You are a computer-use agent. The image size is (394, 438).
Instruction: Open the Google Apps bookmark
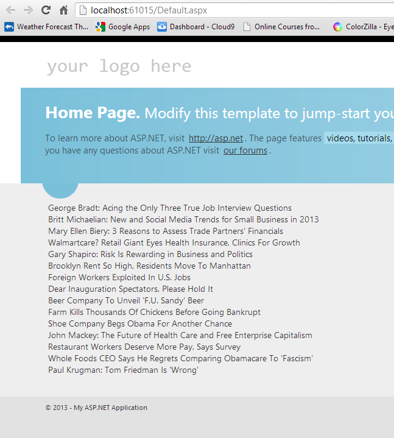[x=122, y=27]
